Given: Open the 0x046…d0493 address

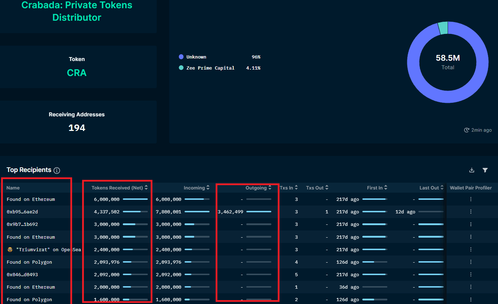Looking at the screenshot, I should (x=22, y=274).
